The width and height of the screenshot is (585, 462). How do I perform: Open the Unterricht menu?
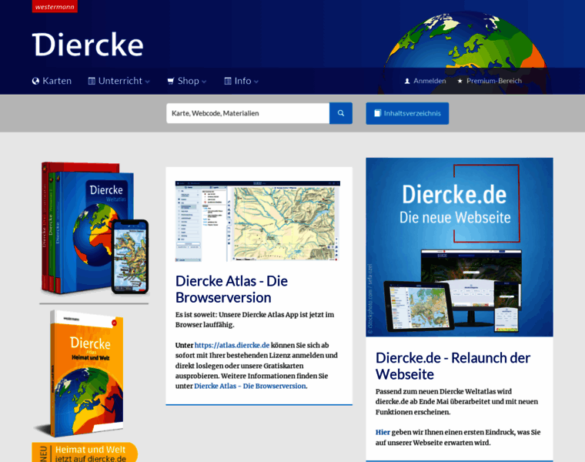pyautogui.click(x=120, y=81)
